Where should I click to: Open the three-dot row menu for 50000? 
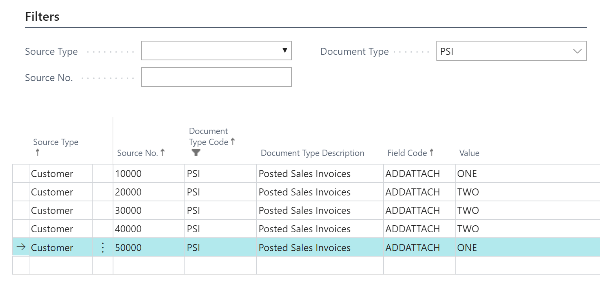[x=103, y=248]
